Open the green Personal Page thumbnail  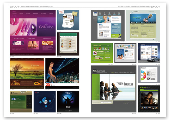coord(102,53)
